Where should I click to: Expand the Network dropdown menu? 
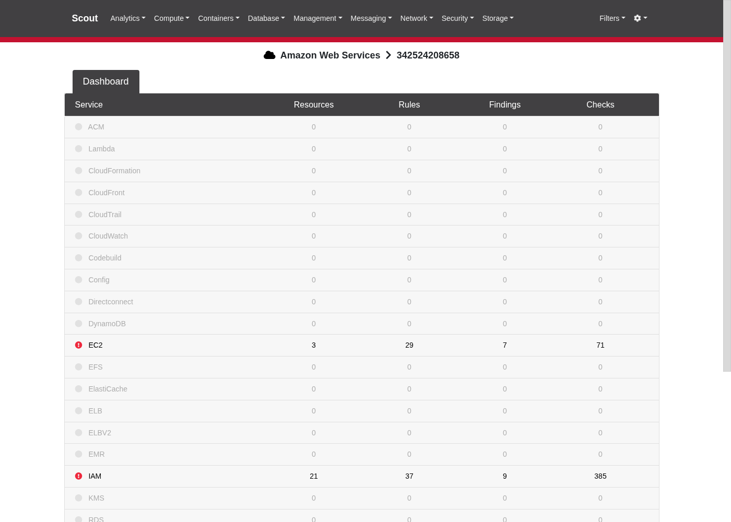417,18
